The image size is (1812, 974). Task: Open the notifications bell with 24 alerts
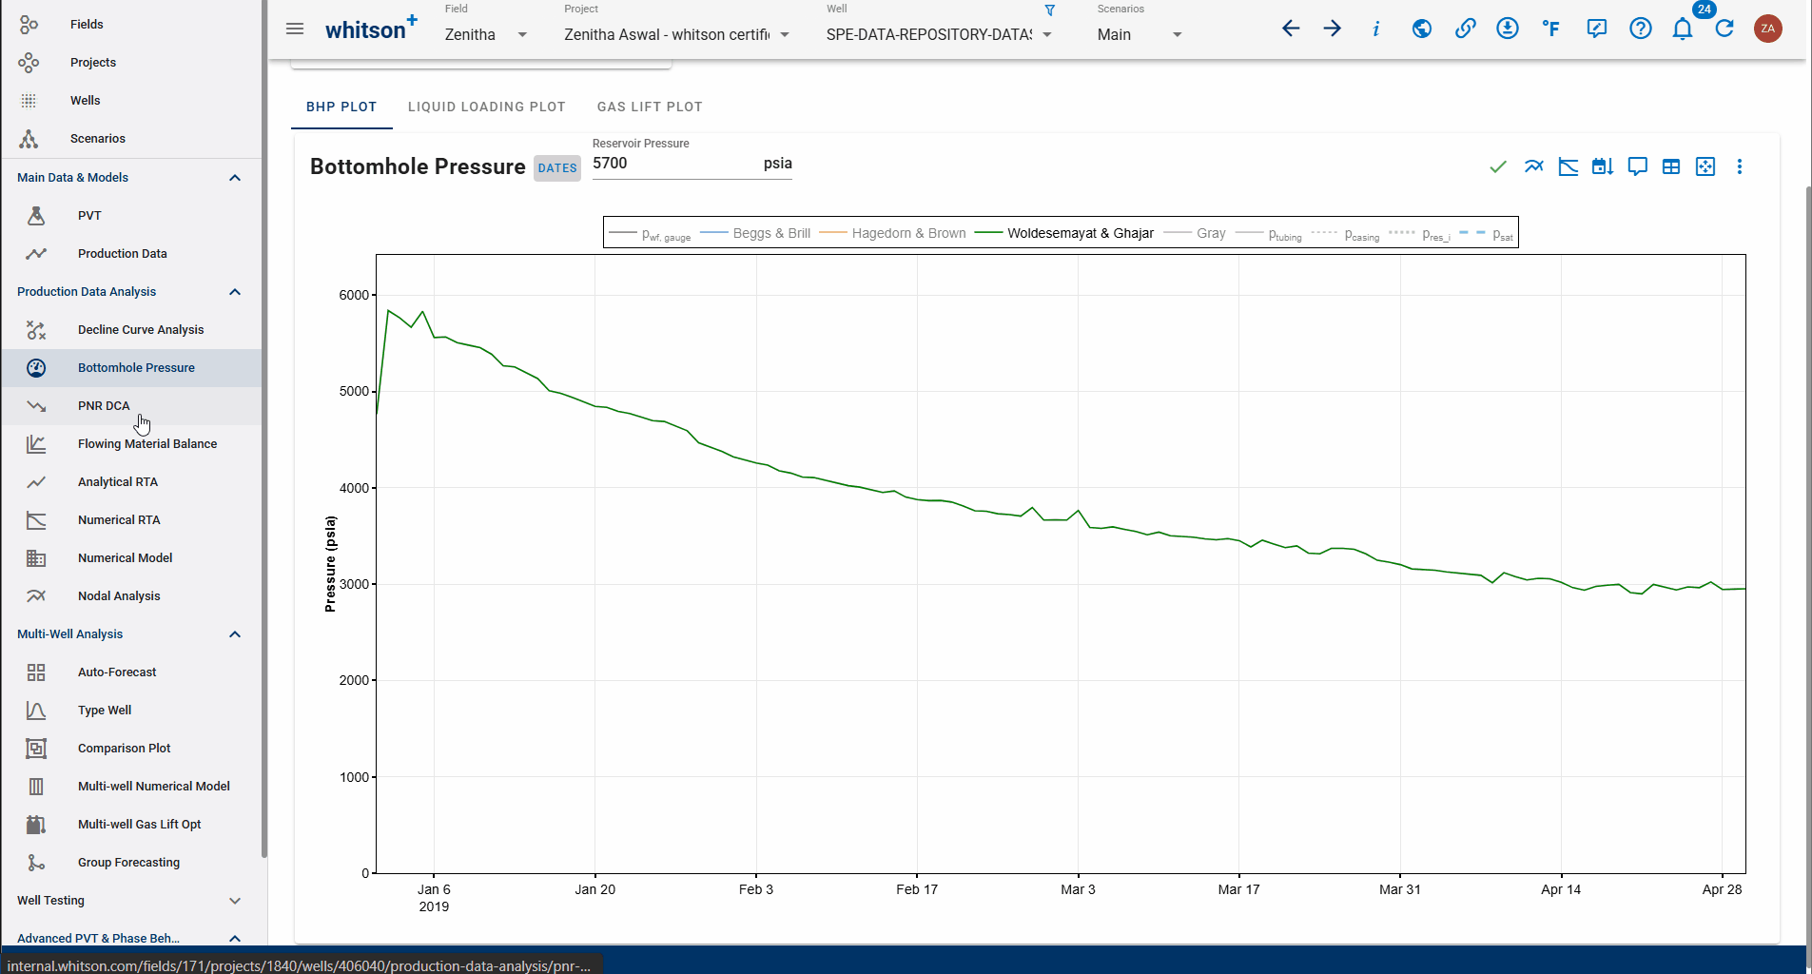pos(1682,29)
